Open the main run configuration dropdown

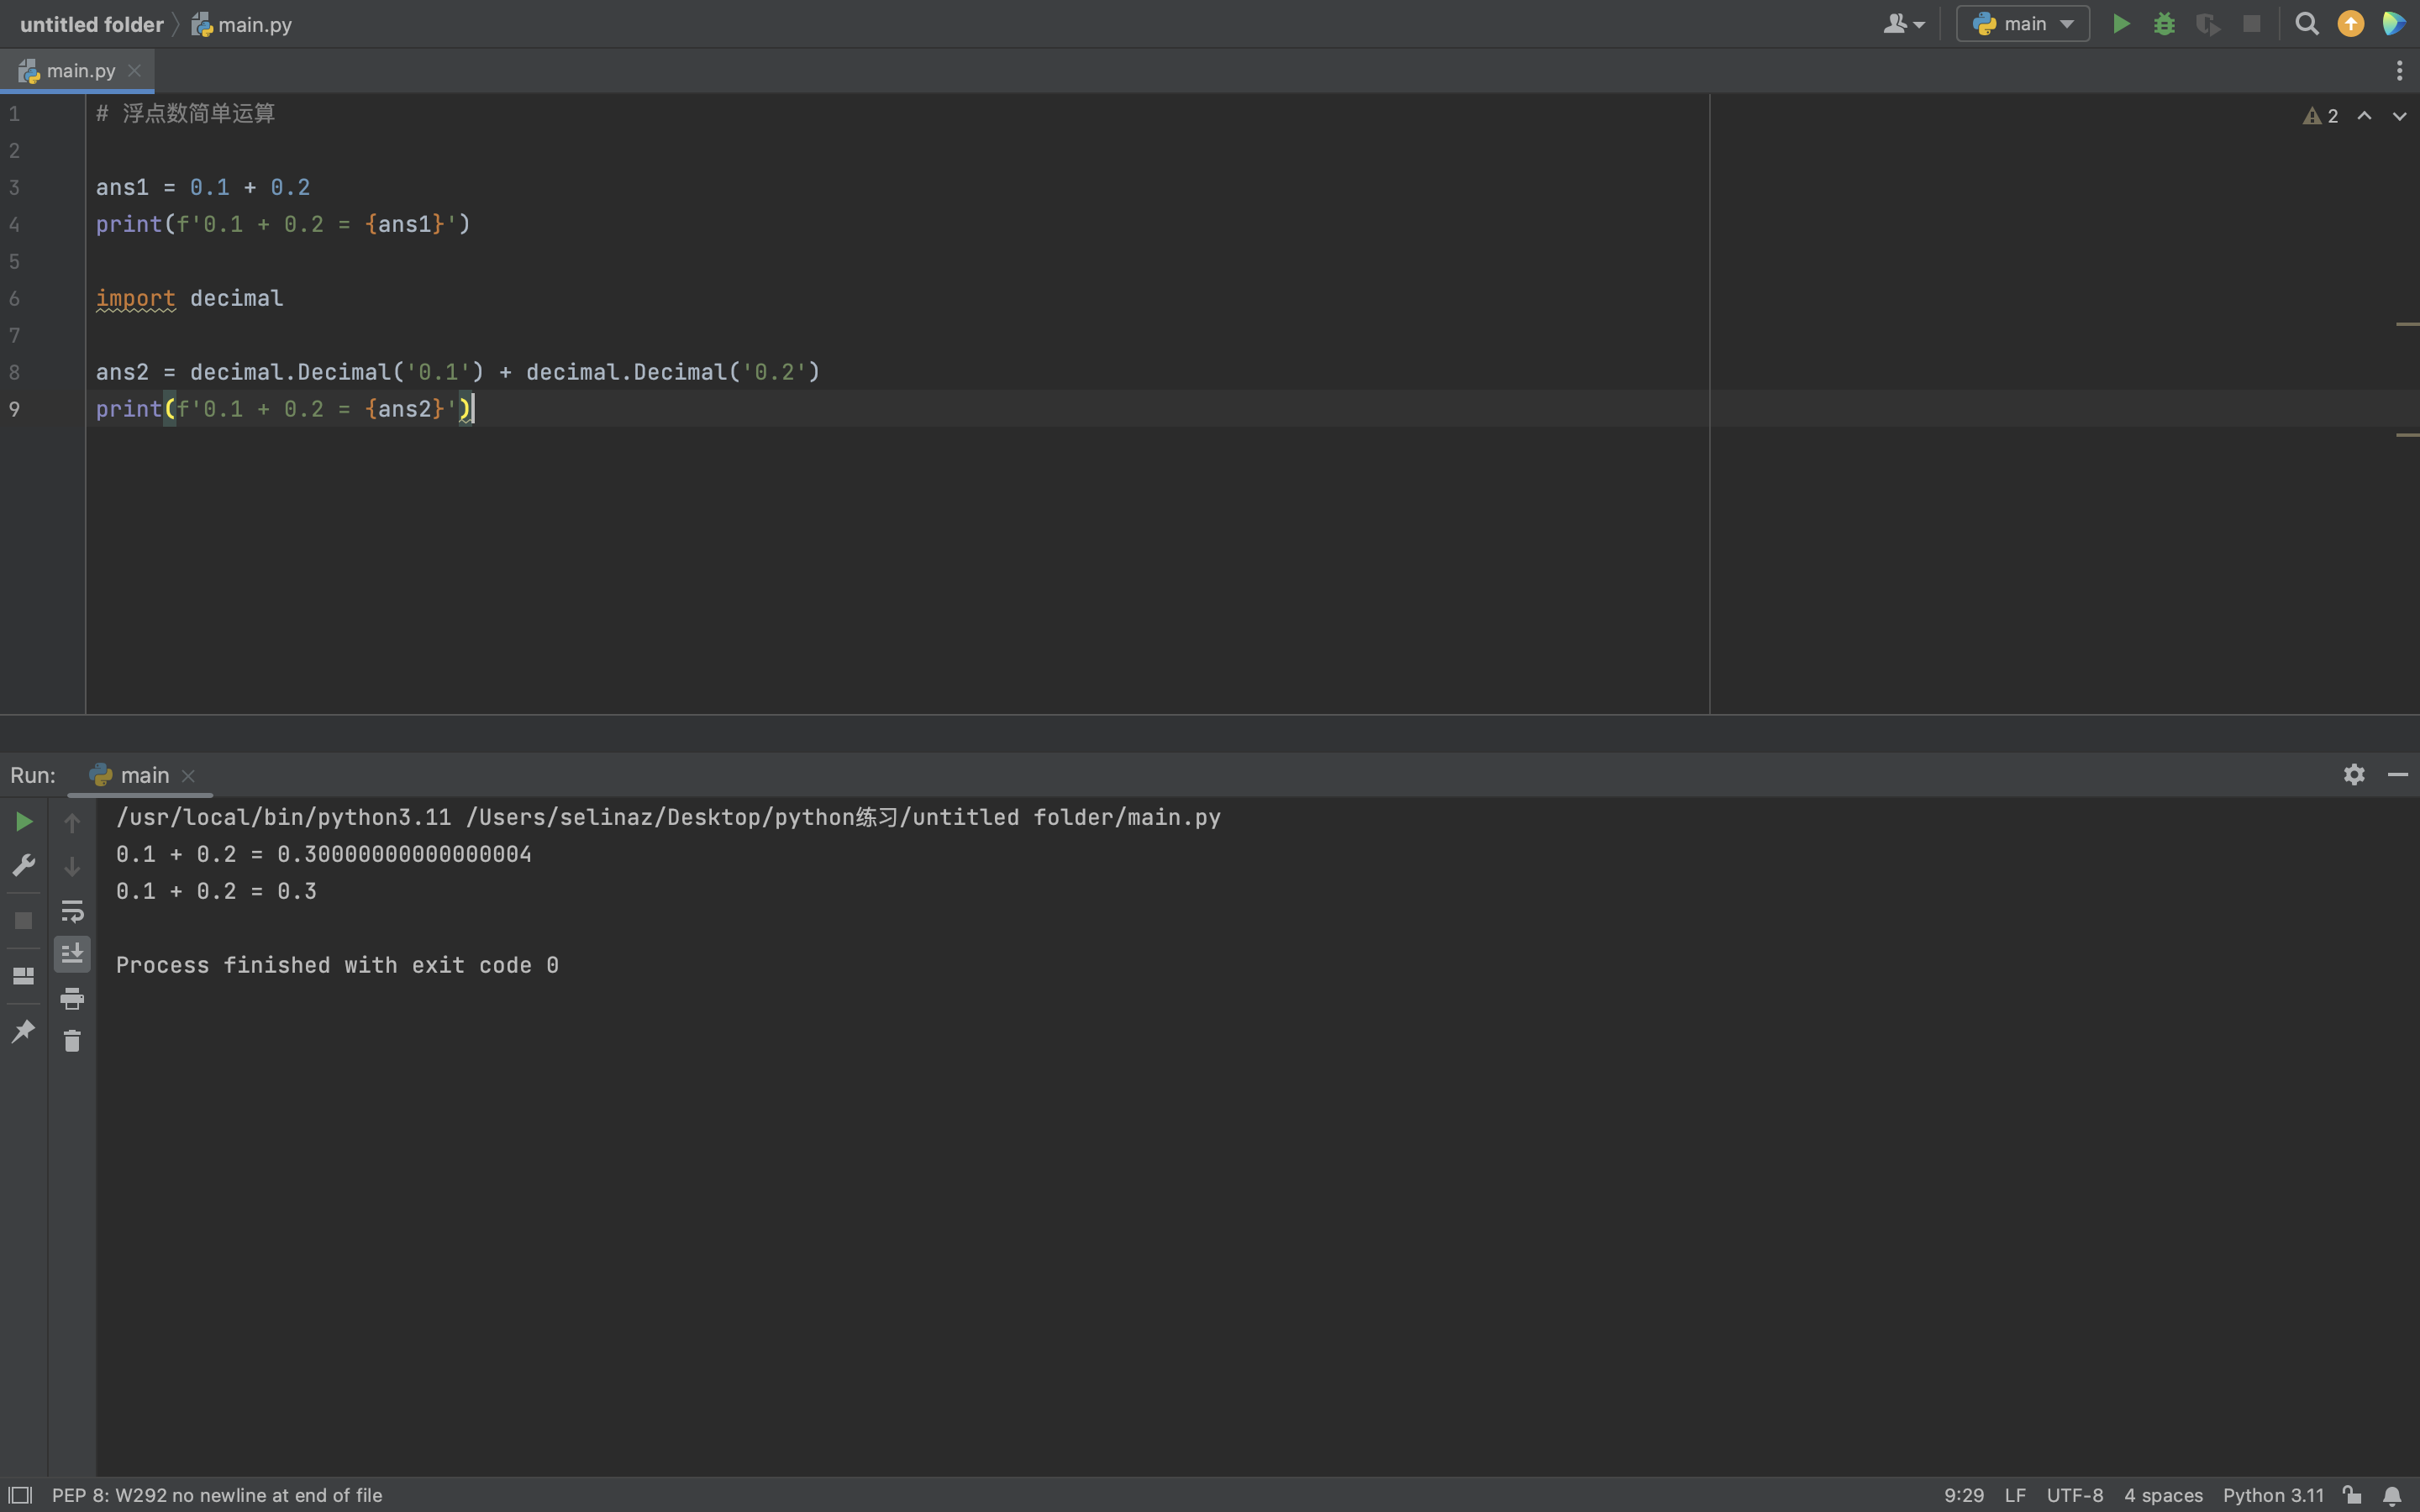click(2023, 24)
